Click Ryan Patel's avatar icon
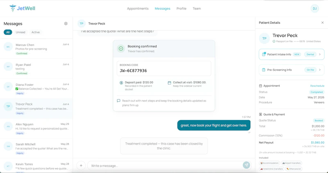 (x=8, y=67)
